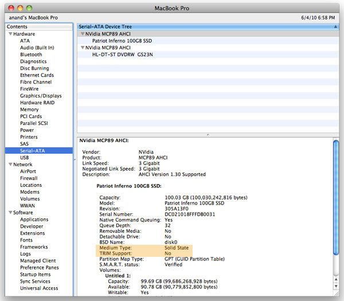Select Modems under Network
344x301 pixels.
click(x=30, y=191)
